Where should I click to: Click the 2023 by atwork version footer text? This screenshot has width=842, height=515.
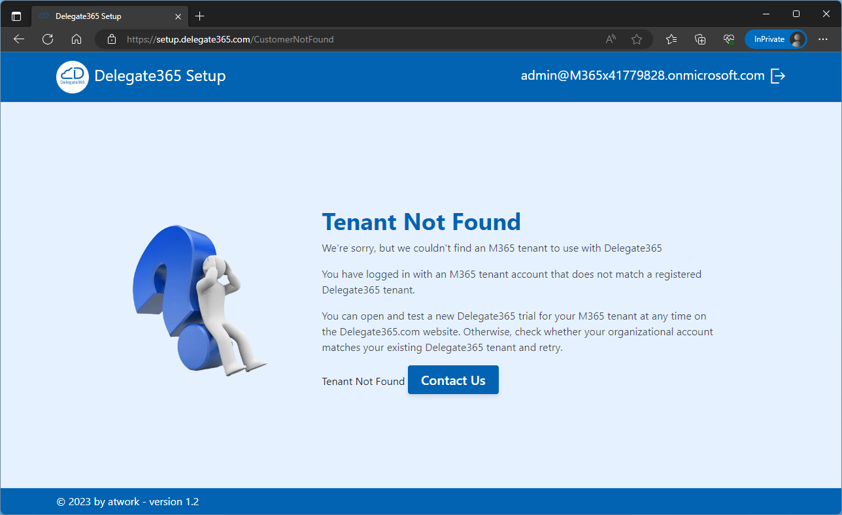point(128,502)
